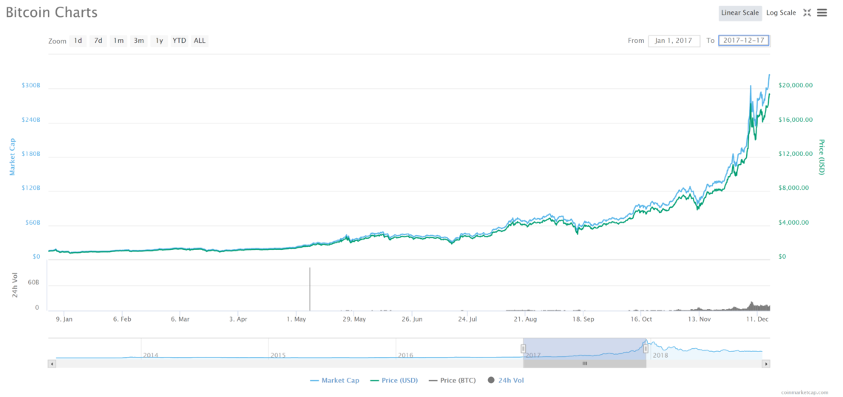The height and width of the screenshot is (397, 843).
Task: Click the tall volume spike in May
Action: [310, 289]
